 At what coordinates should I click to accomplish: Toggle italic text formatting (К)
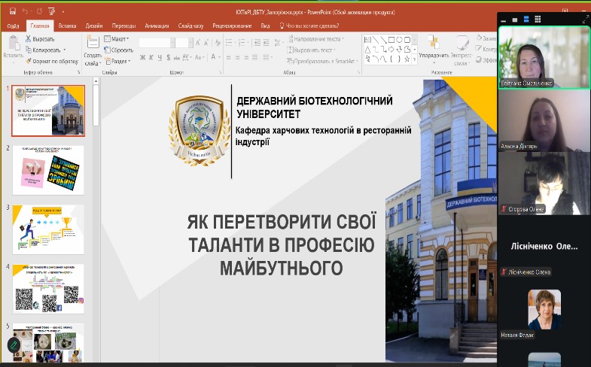click(x=151, y=56)
